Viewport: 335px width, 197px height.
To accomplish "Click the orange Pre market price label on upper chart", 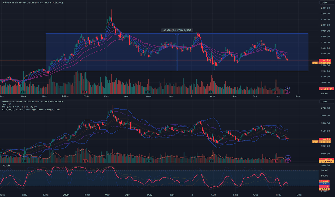I will 322,63.
